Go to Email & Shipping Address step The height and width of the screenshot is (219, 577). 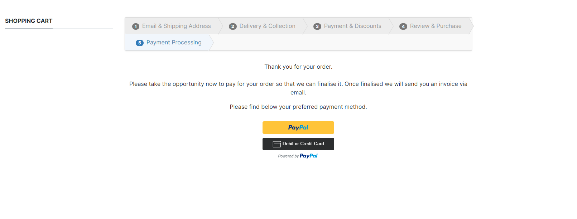coord(176,26)
